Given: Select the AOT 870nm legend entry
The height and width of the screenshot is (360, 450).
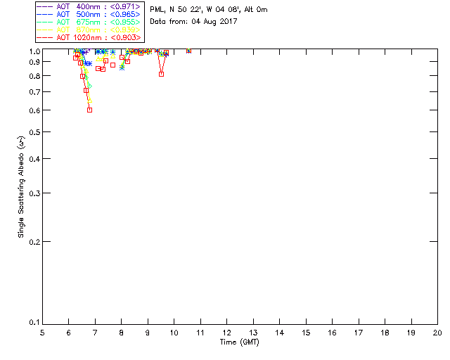Looking at the screenshot, I should tap(89, 30).
